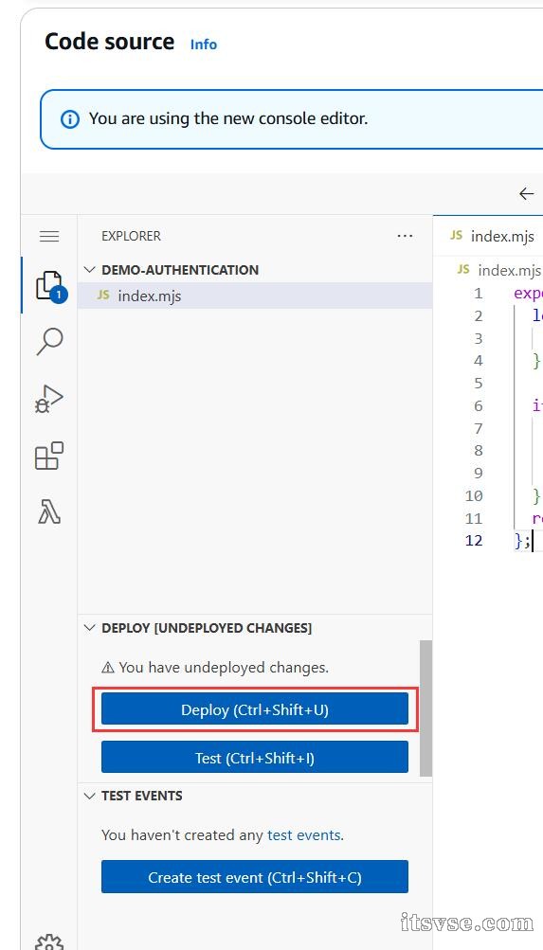543x950 pixels.
Task: Click Deploy (Ctrl+Shift+U) button
Action: click(x=255, y=708)
